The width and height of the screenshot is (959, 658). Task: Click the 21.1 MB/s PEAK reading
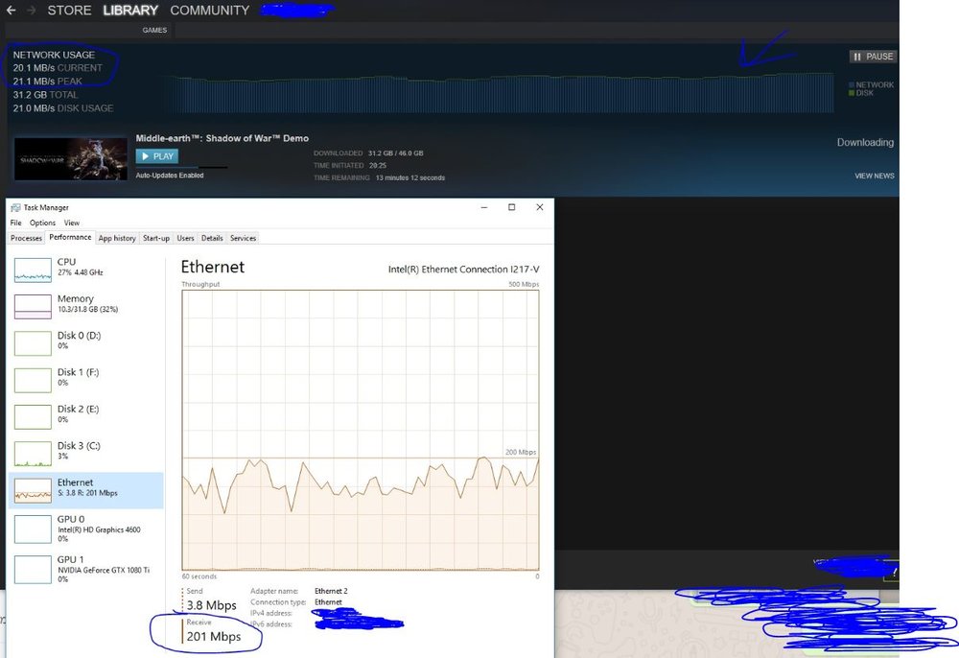pos(47,82)
